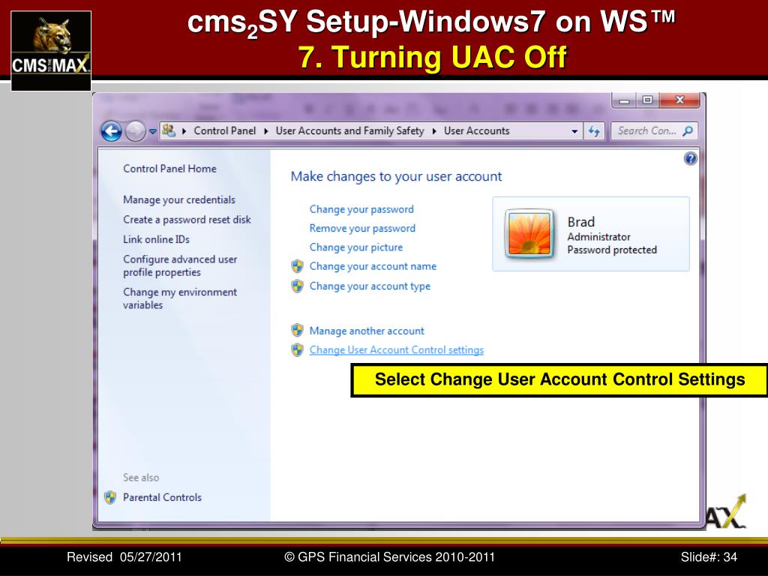Click the Make changes to your user account heading

396,176
